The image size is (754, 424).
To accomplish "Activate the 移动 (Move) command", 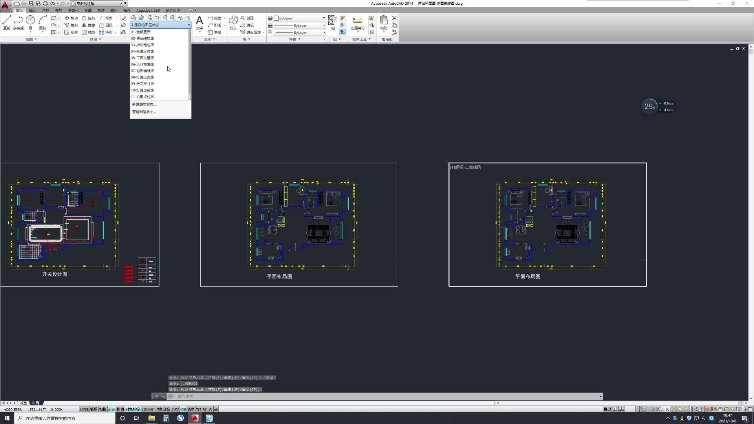I will pyautogui.click(x=71, y=18).
